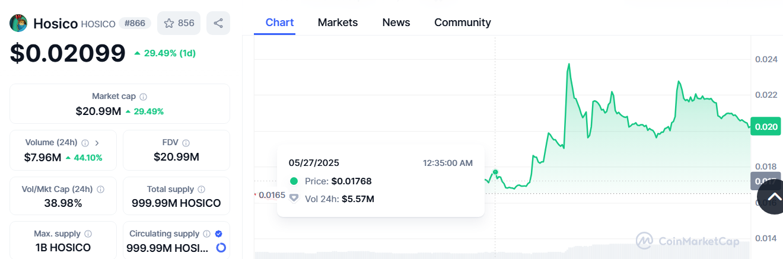Image resolution: width=783 pixels, height=259 pixels.
Task: Click the circulating supply progress ring
Action: pos(221,248)
